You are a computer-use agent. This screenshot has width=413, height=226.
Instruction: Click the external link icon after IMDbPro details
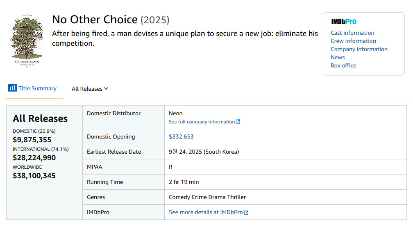coord(246,213)
